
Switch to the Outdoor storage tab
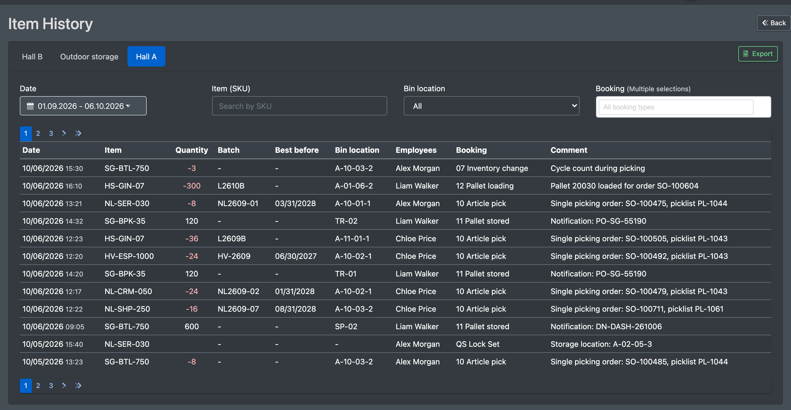[89, 57]
